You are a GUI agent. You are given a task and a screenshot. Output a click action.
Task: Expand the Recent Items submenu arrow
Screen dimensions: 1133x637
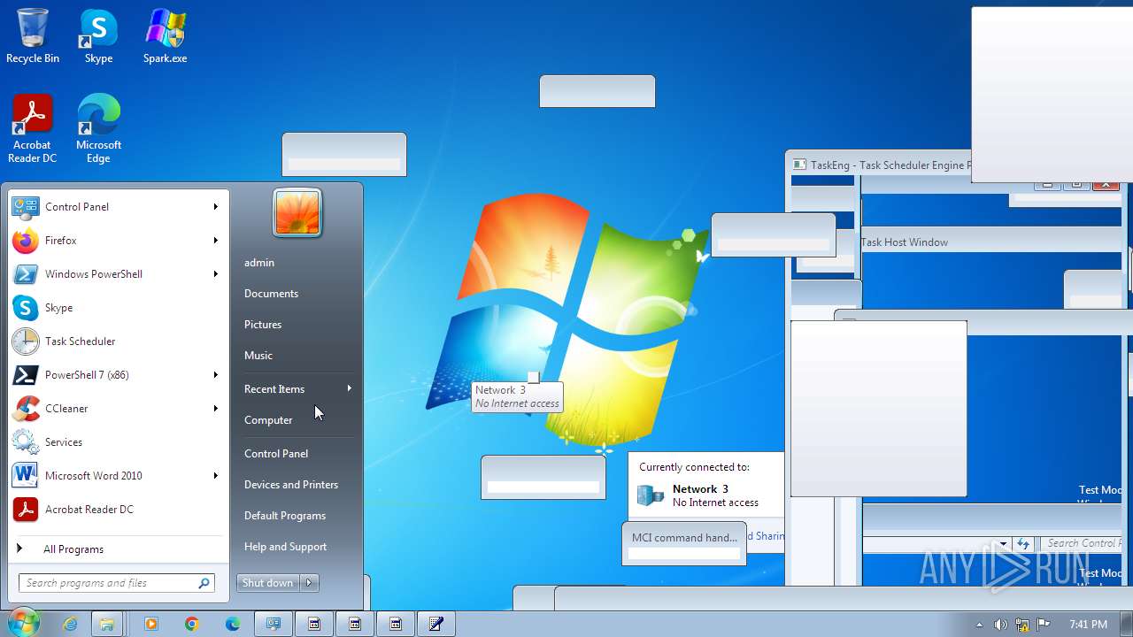349,389
